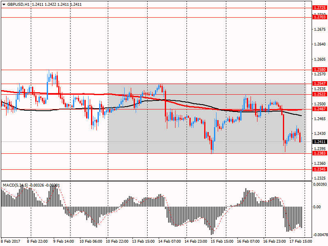Click the 8 Feb 2017 time label
This screenshot has width=328, height=246.
tap(11, 242)
